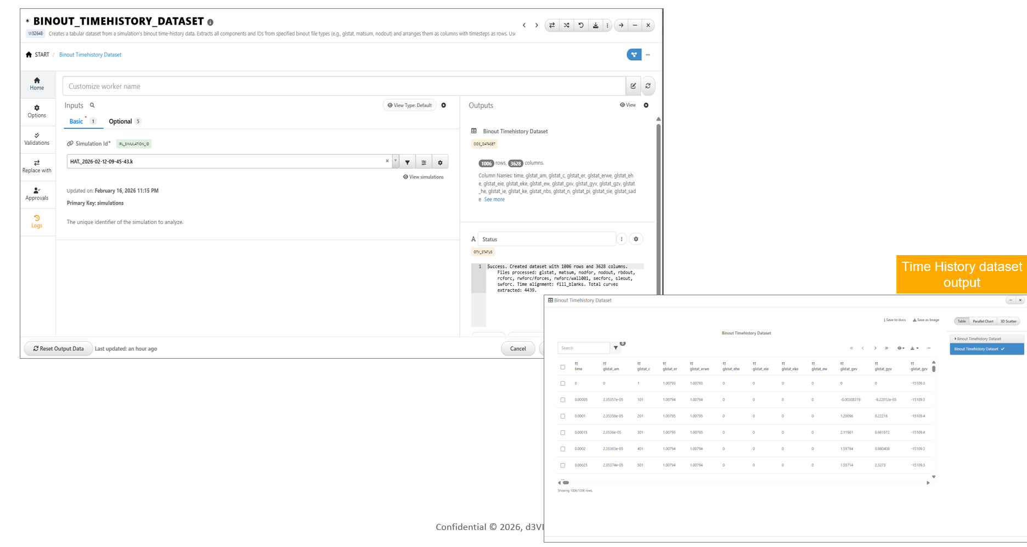Open the column visibility eye dropdown in the table
Image resolution: width=1027 pixels, height=547 pixels.
click(900, 348)
